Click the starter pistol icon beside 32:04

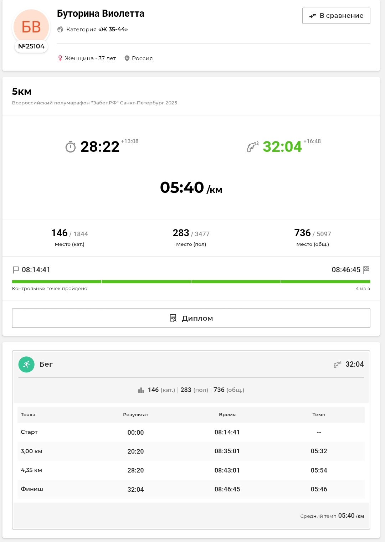253,146
